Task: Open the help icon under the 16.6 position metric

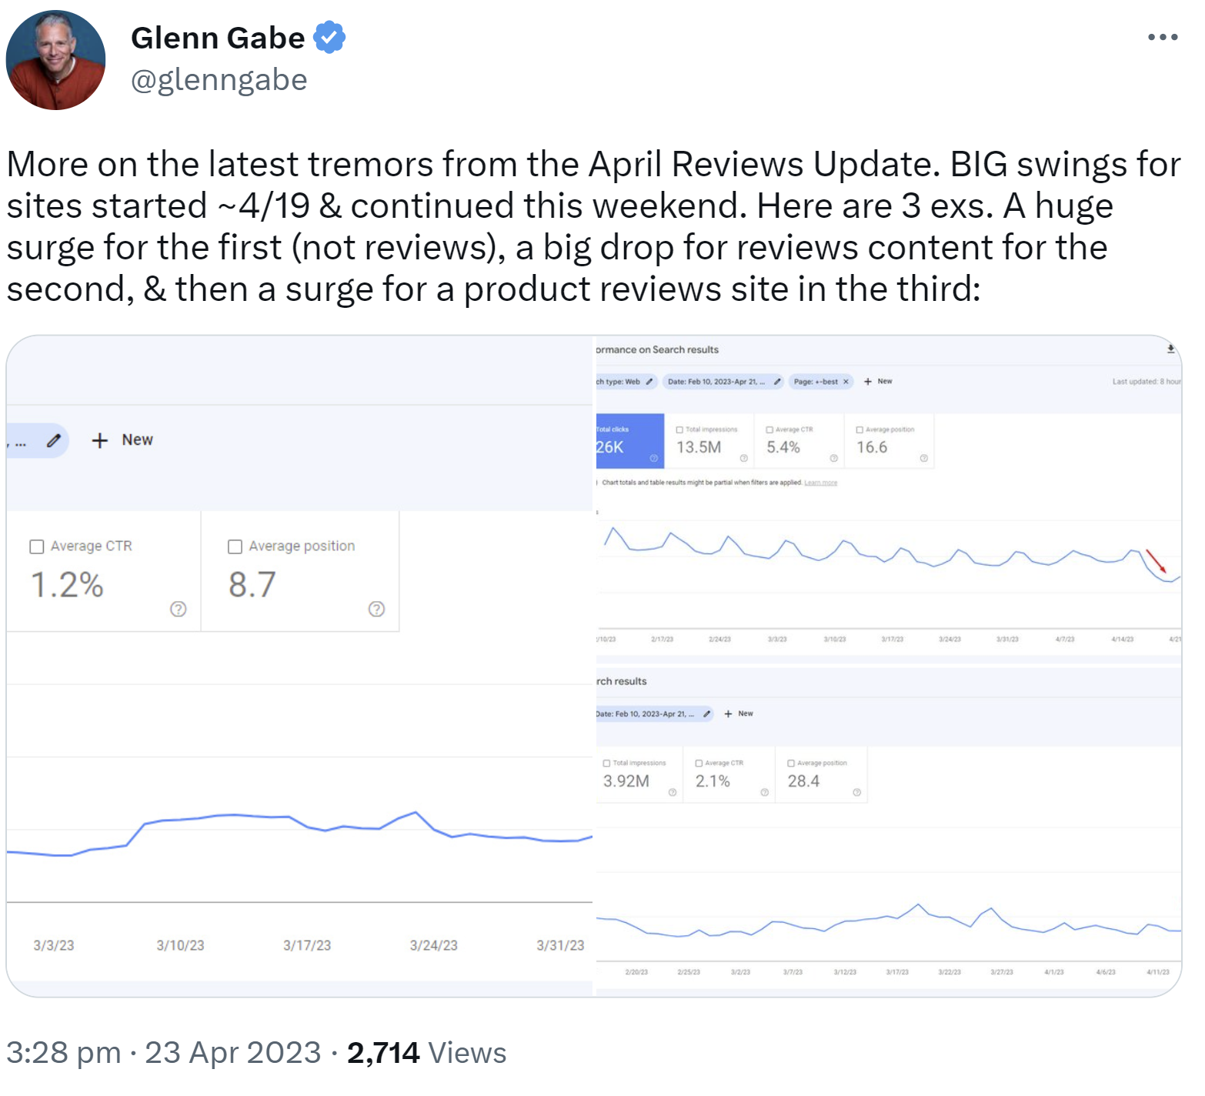Action: 924,459
